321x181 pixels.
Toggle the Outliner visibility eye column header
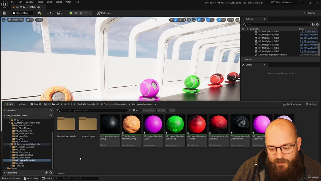[x=243, y=29]
